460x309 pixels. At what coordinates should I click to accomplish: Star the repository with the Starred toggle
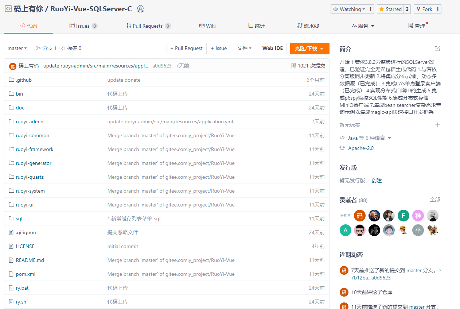click(x=390, y=9)
